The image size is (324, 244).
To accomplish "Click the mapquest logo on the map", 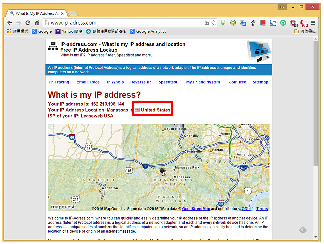I will (x=63, y=207).
